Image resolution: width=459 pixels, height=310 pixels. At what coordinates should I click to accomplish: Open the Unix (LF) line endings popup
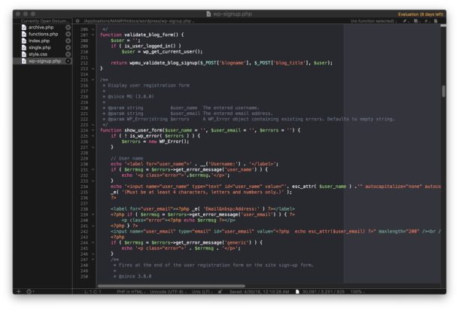pyautogui.click(x=202, y=292)
